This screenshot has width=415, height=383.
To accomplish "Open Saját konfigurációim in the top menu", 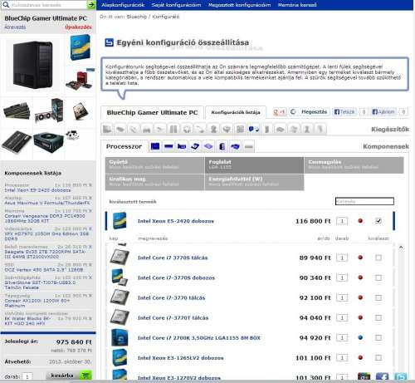I will 176,5.
